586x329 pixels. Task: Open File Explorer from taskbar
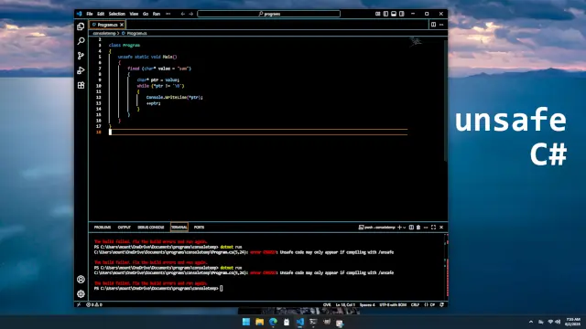click(x=260, y=322)
